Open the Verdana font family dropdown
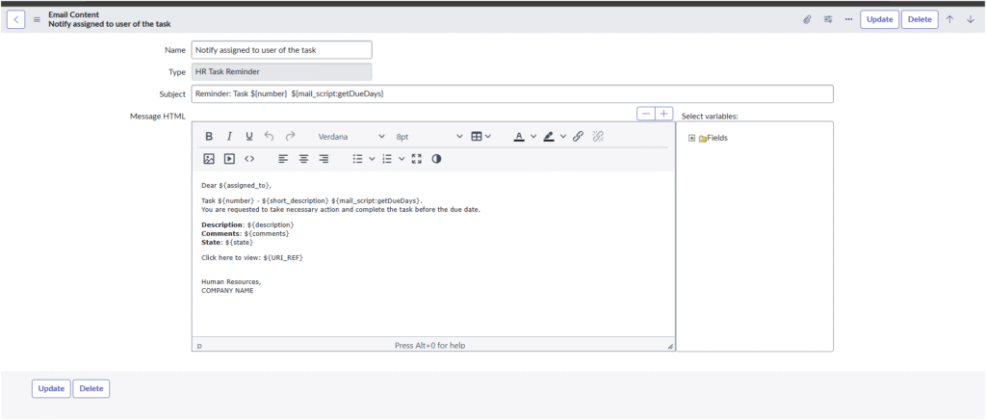This screenshot has width=986, height=420. (x=351, y=137)
